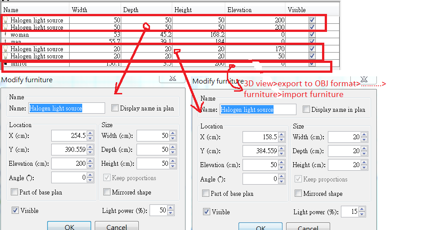The height and width of the screenshot is (230, 424).
Task: Increase the X value of 158.5
Action: coord(282,134)
